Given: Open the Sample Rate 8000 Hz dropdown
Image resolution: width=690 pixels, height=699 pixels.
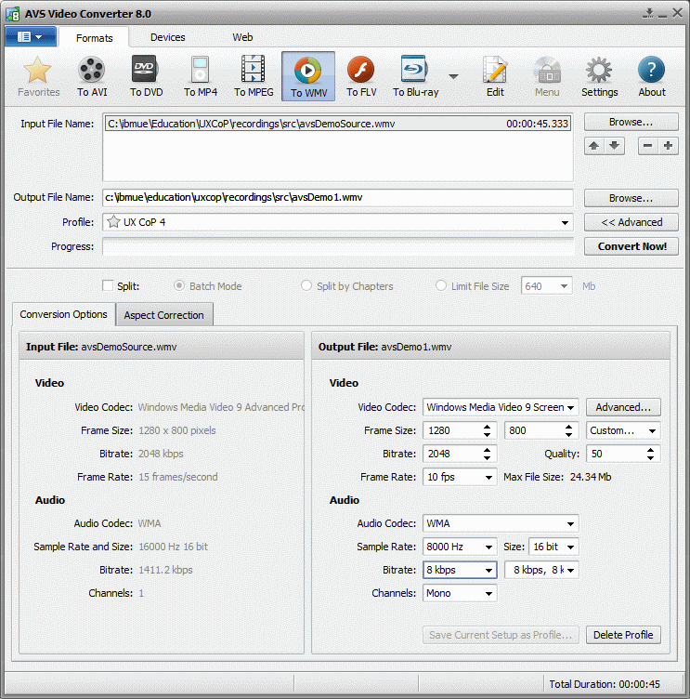Looking at the screenshot, I should coord(460,547).
